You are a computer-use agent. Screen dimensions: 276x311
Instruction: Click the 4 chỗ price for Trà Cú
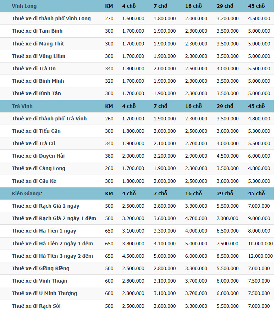[x=133, y=143]
